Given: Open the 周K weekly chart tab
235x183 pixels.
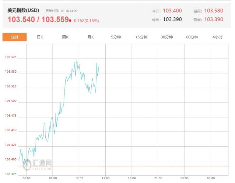Looking at the screenshot, I should click(x=65, y=37).
